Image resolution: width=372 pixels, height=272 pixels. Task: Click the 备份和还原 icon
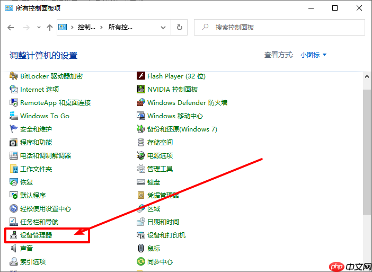tap(141, 129)
